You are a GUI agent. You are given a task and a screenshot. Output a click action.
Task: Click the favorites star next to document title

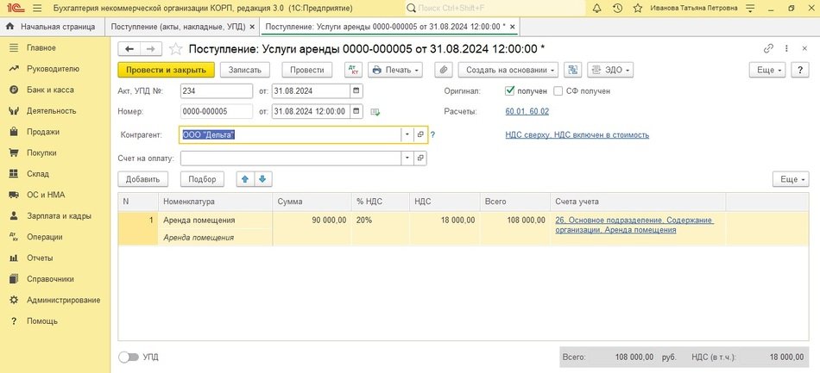tap(176, 48)
